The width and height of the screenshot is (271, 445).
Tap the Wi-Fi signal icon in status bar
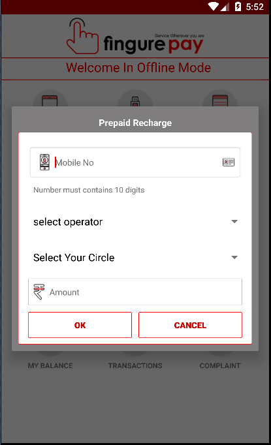213,7
